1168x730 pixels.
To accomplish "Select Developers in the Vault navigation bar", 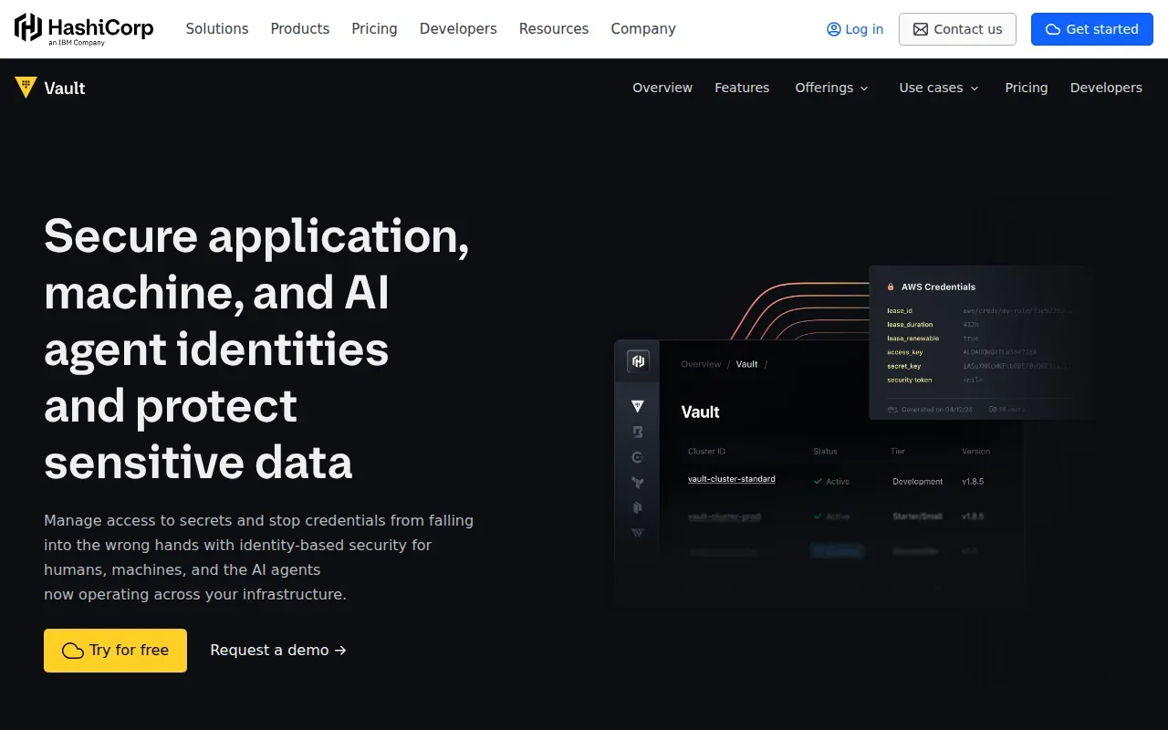I will pos(1106,88).
